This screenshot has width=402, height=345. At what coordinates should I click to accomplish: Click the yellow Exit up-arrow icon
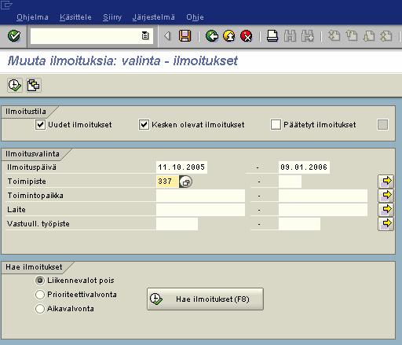pos(229,36)
